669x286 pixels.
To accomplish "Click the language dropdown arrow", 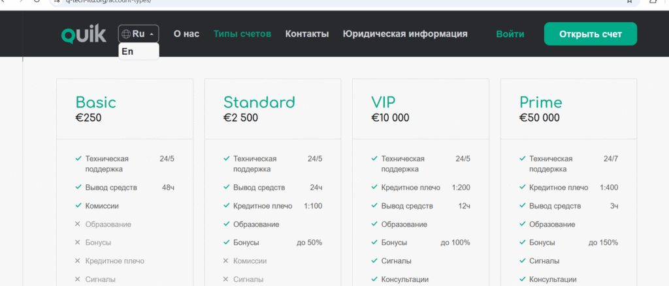I will (152, 34).
